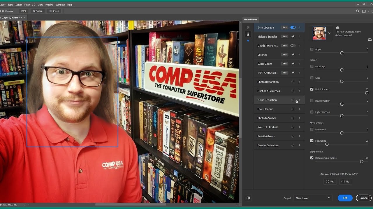Click the Hair thickness slider handle
Viewport: 373px width, 209px height.
point(367,93)
